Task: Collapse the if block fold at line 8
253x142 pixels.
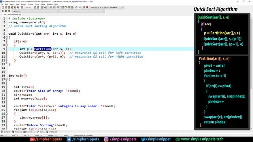Action: 7,45
